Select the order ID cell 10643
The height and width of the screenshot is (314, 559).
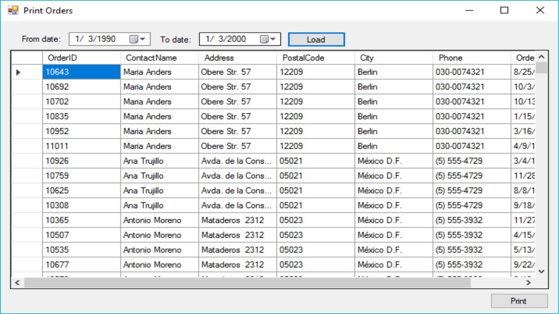81,72
